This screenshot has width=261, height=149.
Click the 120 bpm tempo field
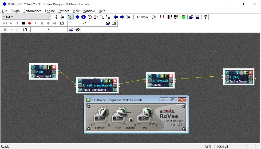tap(142, 17)
